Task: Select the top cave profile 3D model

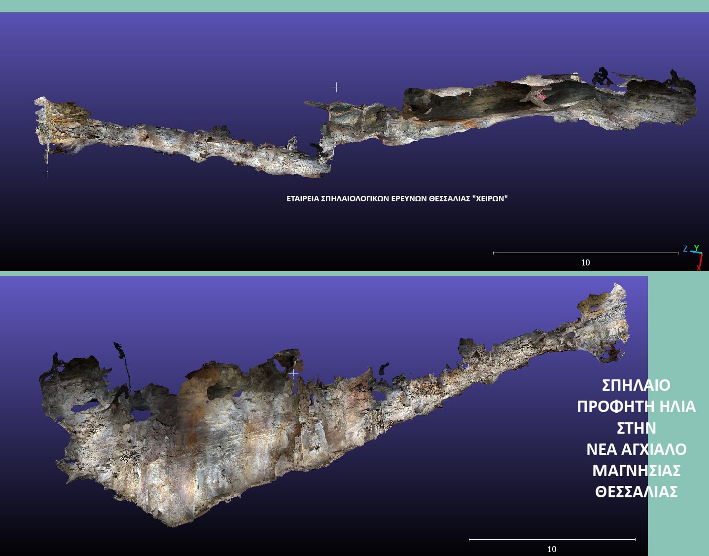Action: pos(365,123)
